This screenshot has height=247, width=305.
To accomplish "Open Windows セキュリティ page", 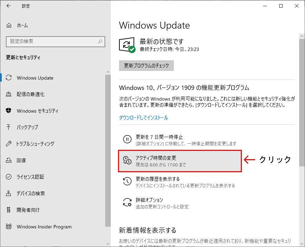I will 38,111.
